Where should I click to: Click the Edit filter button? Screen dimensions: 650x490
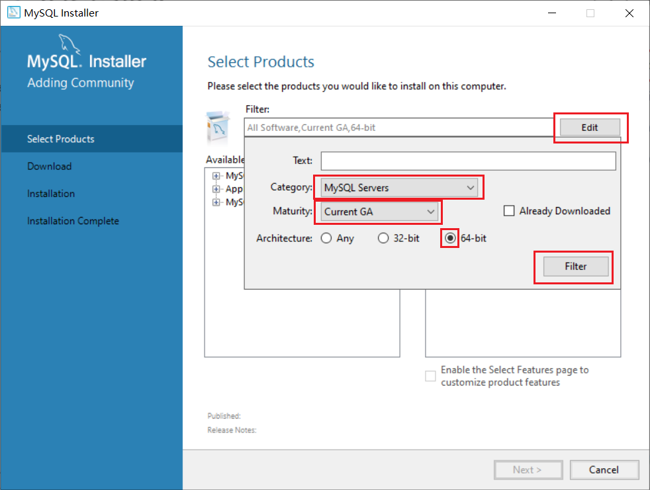click(590, 128)
